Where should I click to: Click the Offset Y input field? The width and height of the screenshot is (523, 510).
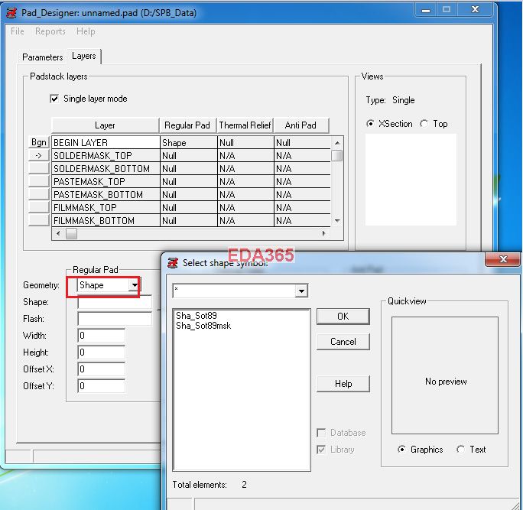tap(102, 386)
